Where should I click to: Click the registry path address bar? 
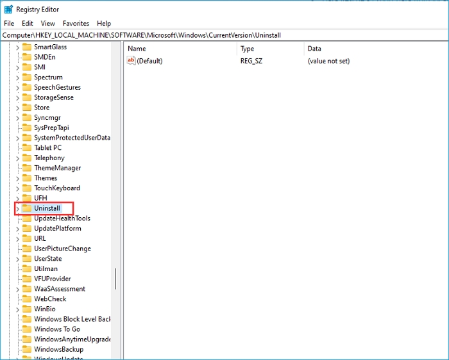pos(224,35)
